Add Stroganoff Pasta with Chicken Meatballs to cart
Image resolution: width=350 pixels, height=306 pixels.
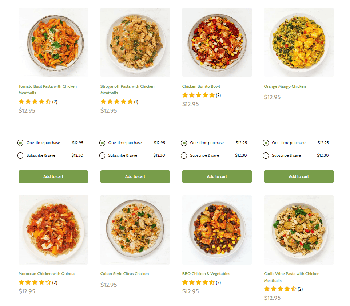click(x=135, y=176)
